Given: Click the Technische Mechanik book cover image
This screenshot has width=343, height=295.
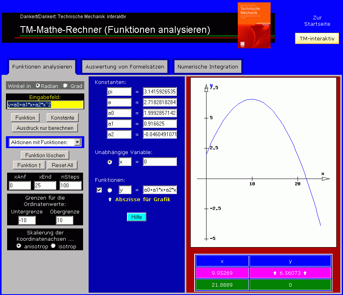Looking at the screenshot, I should (x=254, y=25).
